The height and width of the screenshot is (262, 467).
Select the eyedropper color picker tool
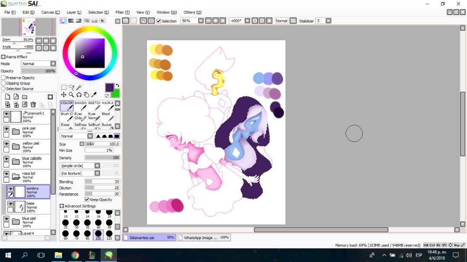click(x=93, y=95)
